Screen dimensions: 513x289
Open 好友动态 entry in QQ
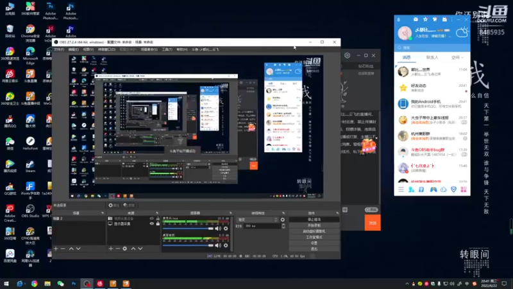tap(432, 88)
